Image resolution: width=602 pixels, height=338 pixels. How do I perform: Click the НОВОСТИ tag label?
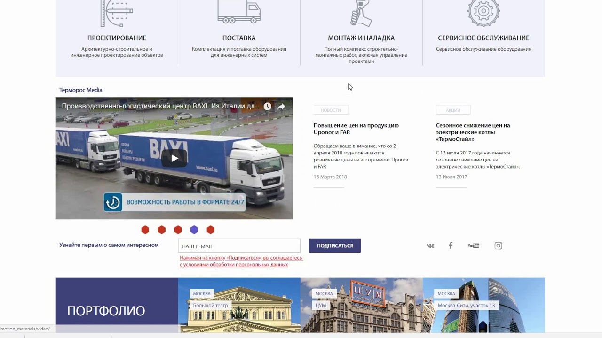coord(331,110)
